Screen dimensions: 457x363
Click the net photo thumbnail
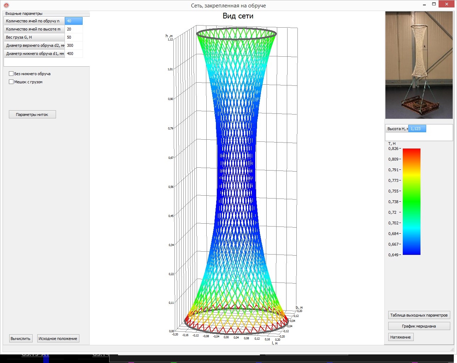coord(419,65)
